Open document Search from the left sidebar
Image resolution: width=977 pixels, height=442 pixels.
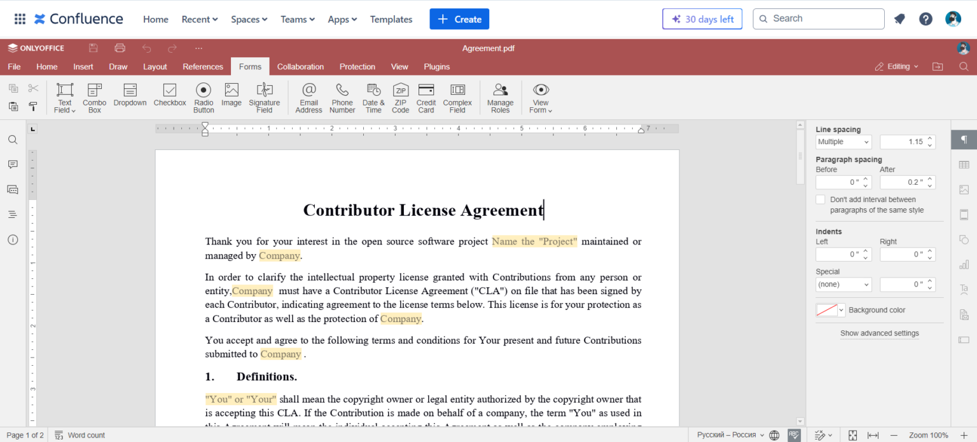click(x=13, y=139)
